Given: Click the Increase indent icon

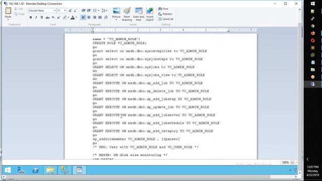Looking at the screenshot, I should 89,11.
